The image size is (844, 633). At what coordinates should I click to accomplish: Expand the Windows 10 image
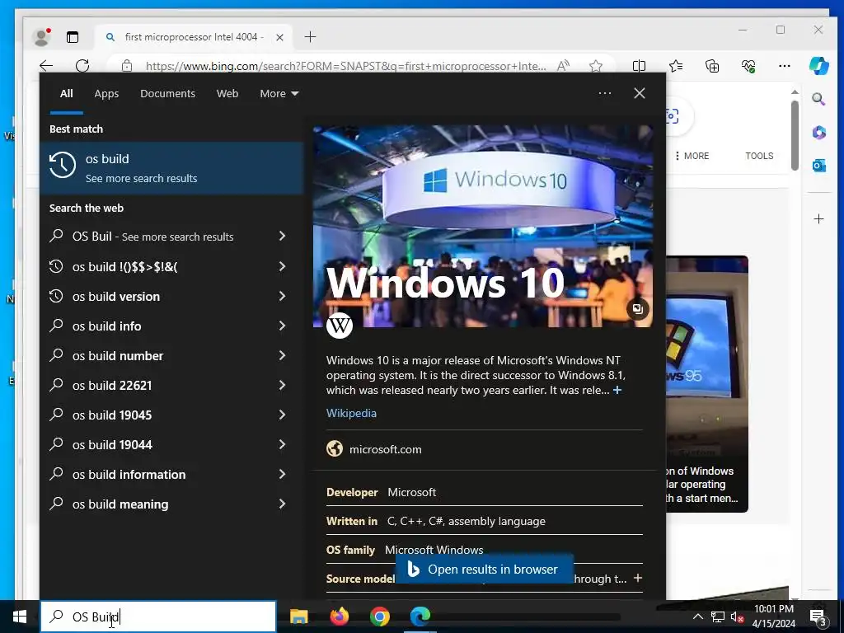(x=638, y=309)
